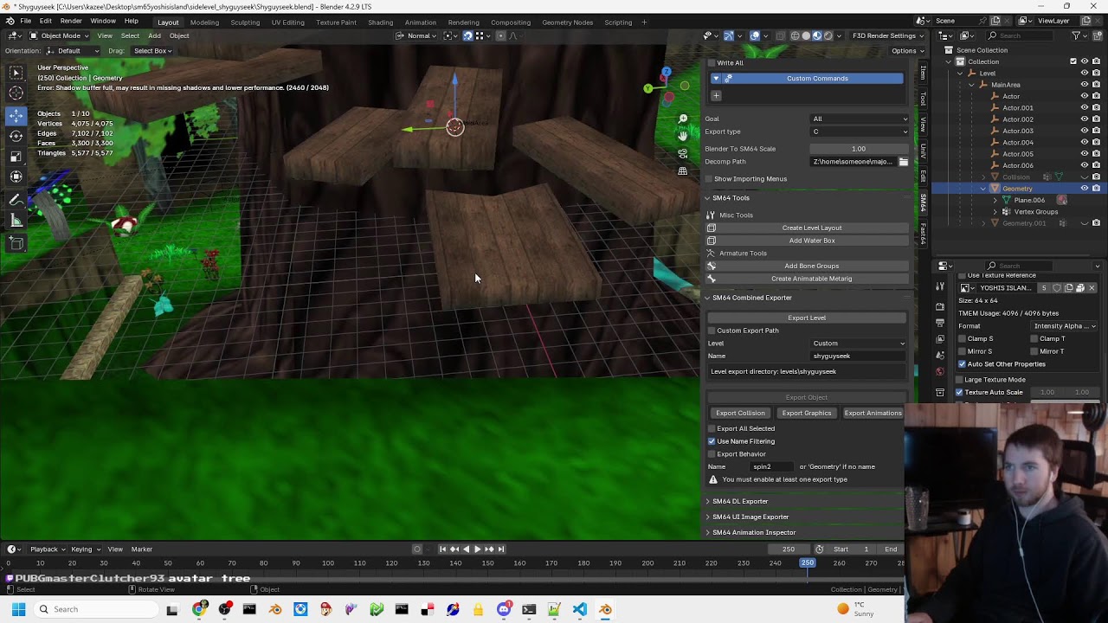This screenshot has height=623, width=1108.
Task: Pick the Annotate tool
Action: tap(16, 200)
